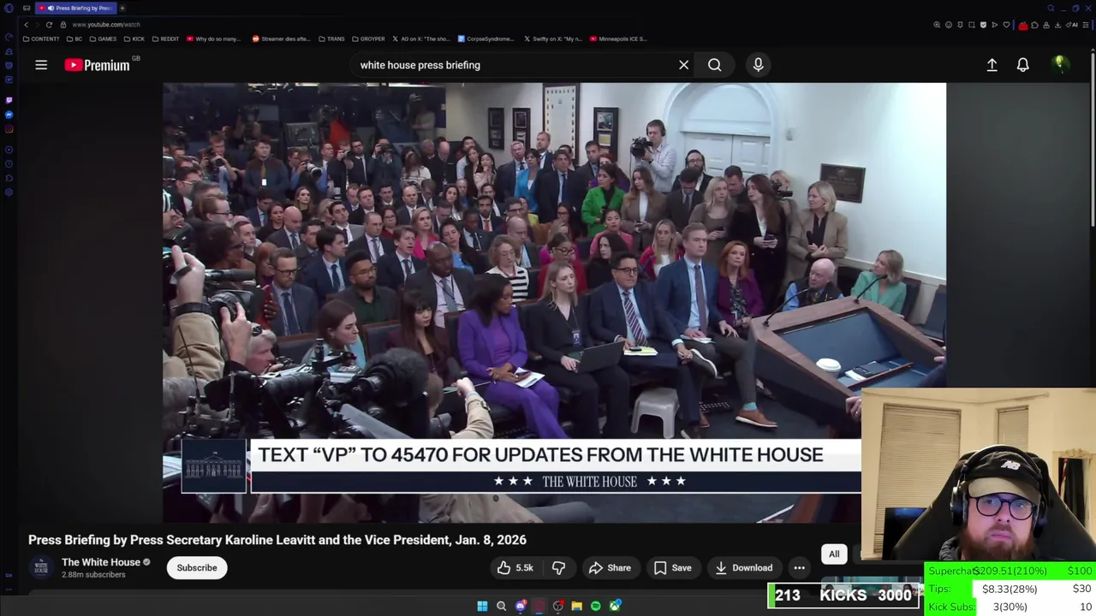Viewport: 1096px width, 616px height.
Task: Bookmark page with the heart icon
Action: (1006, 25)
